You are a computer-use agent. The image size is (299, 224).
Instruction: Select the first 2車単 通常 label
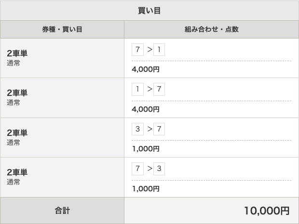click(17, 58)
